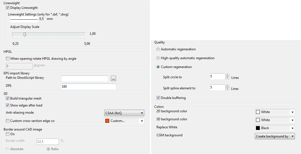This screenshot has width=301, height=154.
Task: Click the GhostScript library browse button
Action: [113, 79]
